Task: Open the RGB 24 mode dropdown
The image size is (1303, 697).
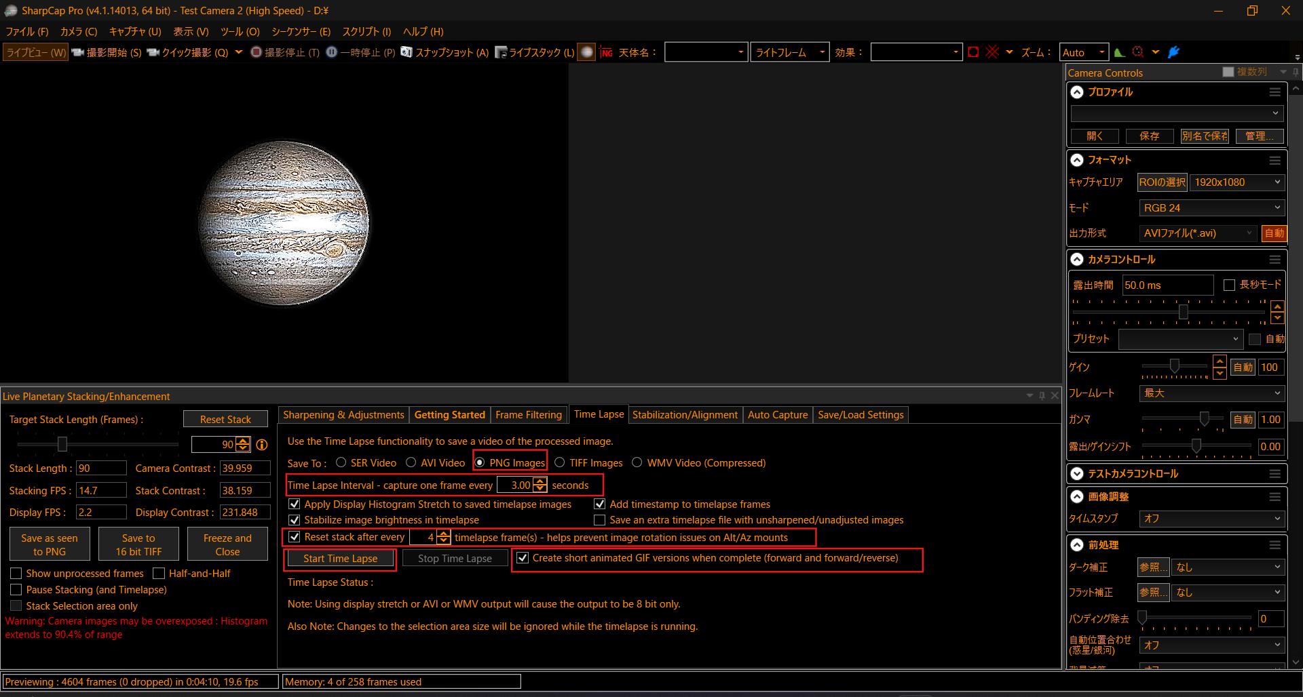Action: [x=1211, y=208]
